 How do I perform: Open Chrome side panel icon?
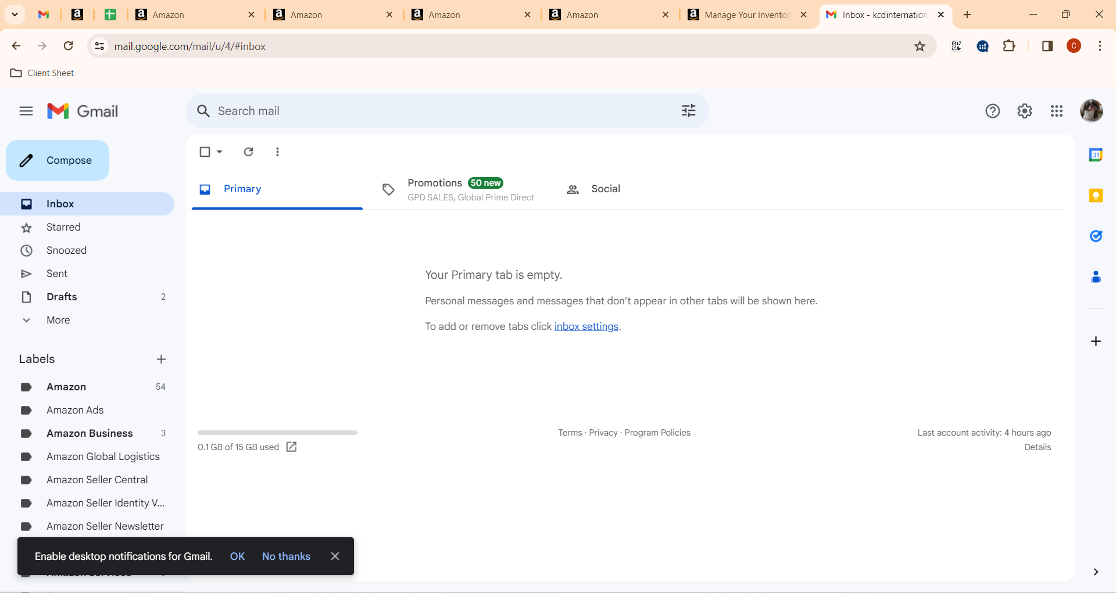click(1047, 46)
